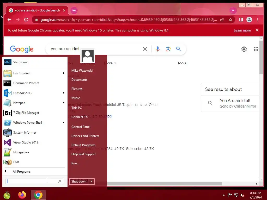267x200 pixels.
Task: Dismiss the Chrome update warning bar
Action: point(257,30)
